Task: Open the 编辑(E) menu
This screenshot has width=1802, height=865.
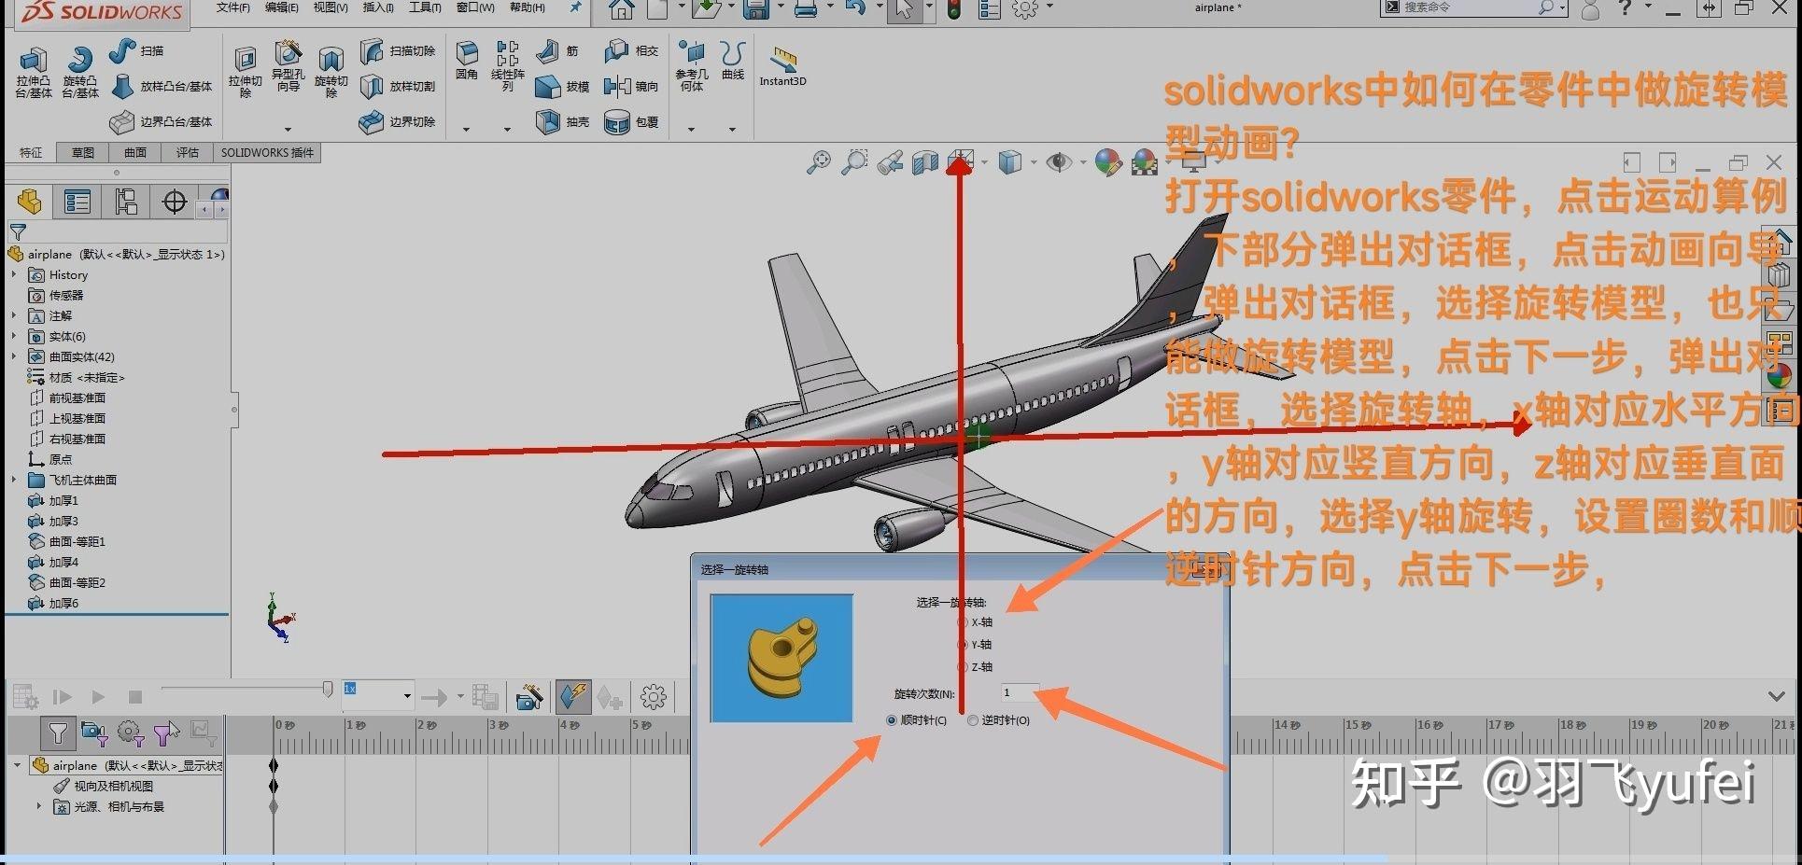Action: [x=281, y=7]
